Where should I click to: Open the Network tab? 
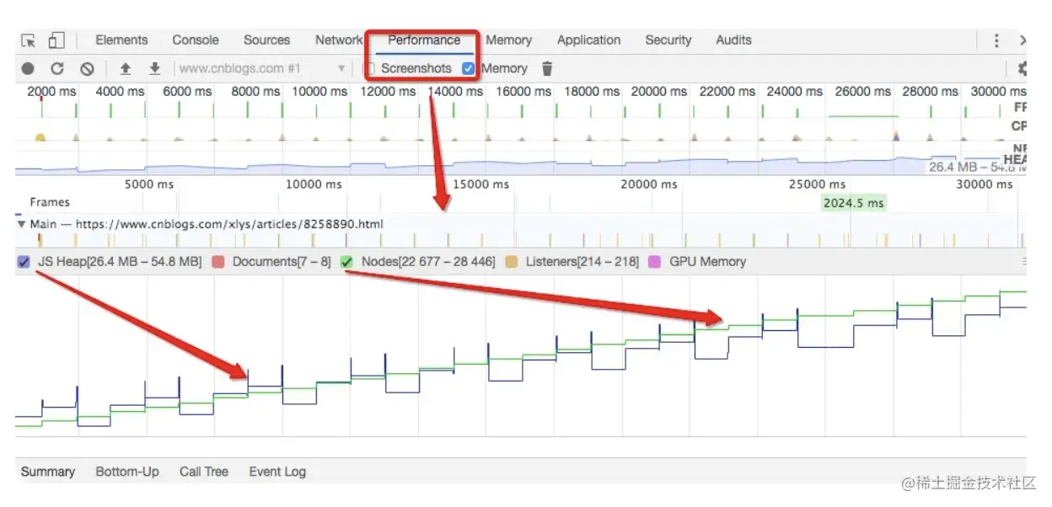tap(339, 40)
